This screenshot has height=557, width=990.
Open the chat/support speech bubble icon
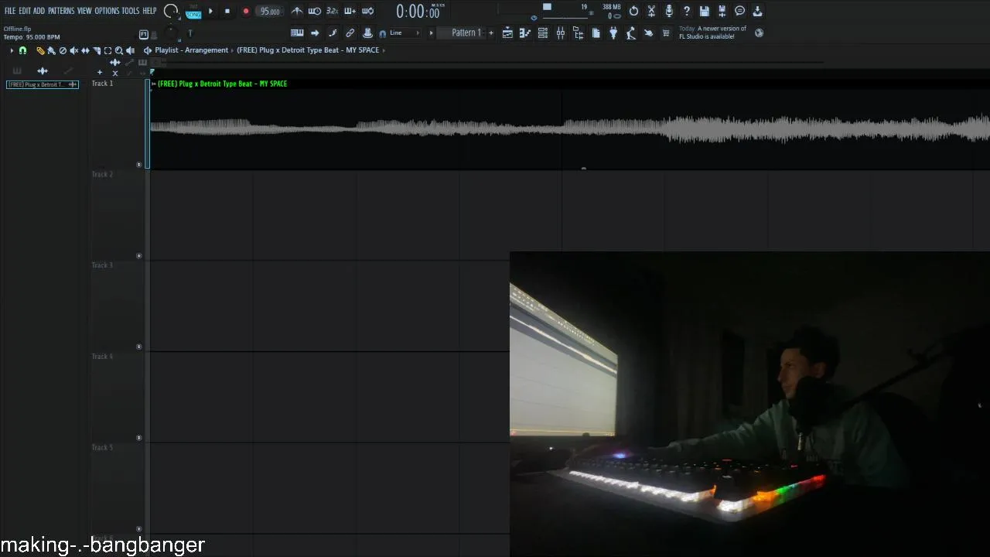tap(740, 11)
